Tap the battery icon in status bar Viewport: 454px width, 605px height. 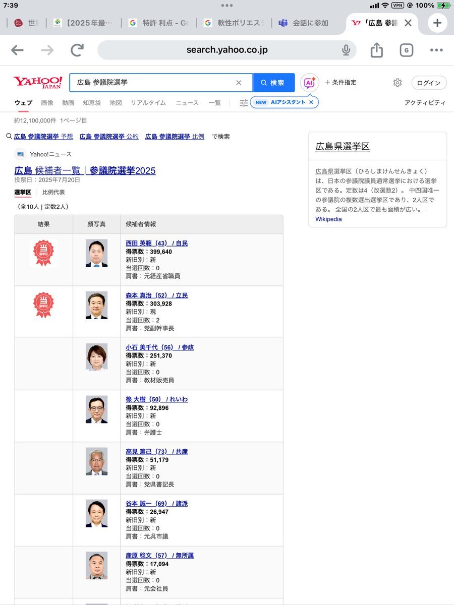[443, 5]
